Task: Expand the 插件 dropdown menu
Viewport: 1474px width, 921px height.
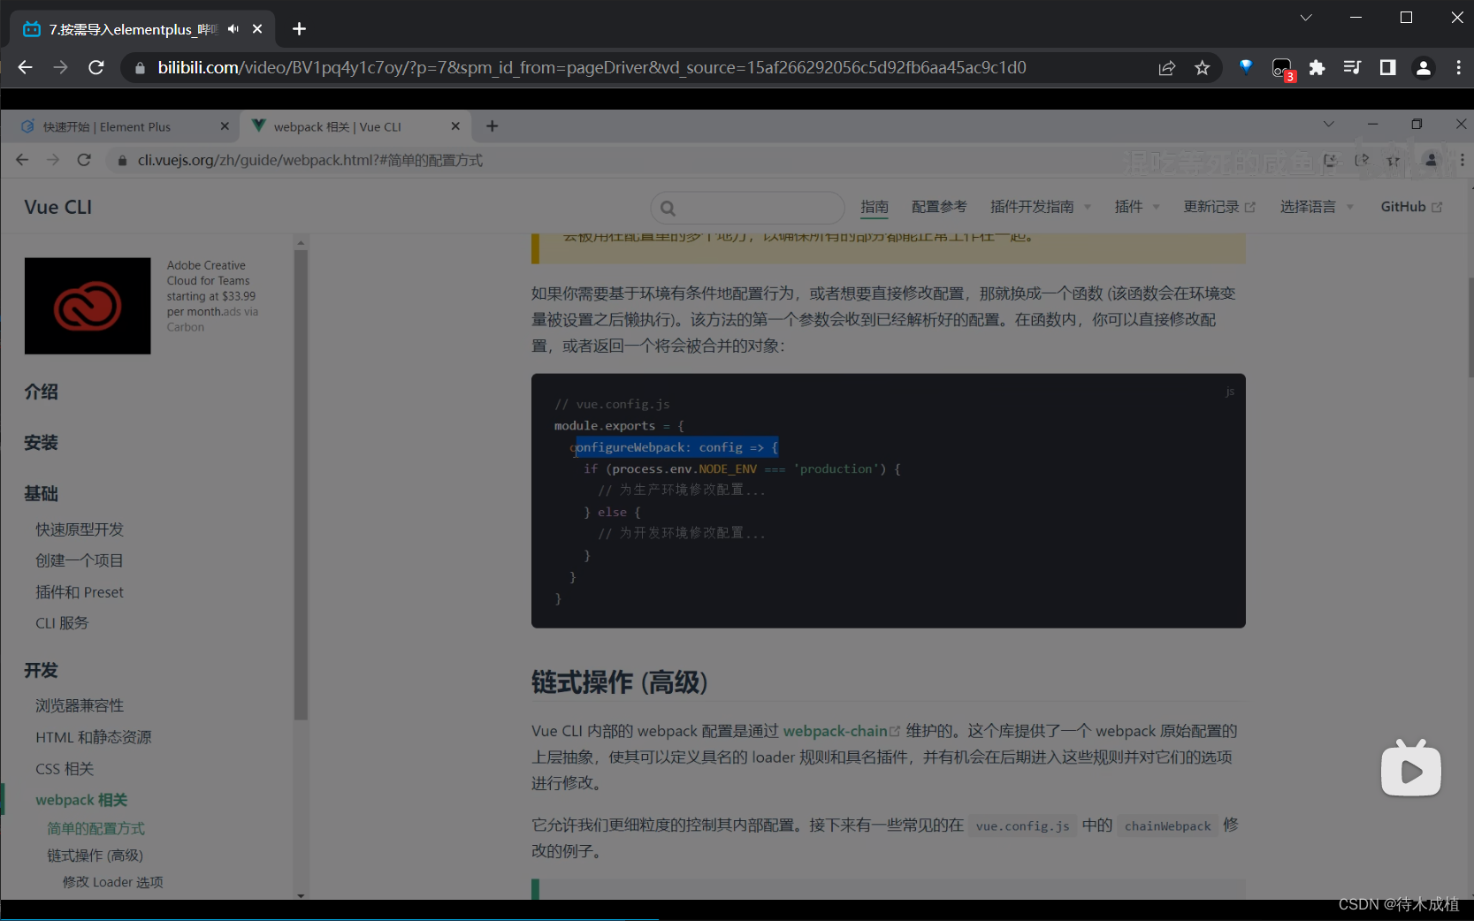Action: coord(1137,207)
